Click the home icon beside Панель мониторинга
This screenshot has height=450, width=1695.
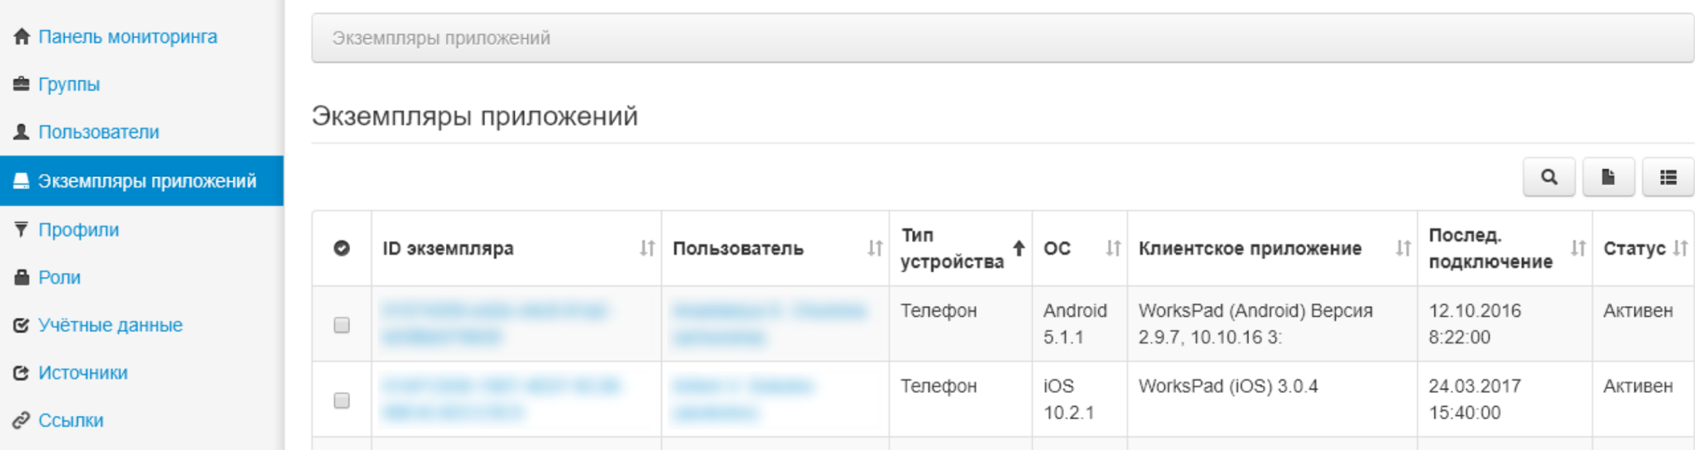click(x=22, y=36)
